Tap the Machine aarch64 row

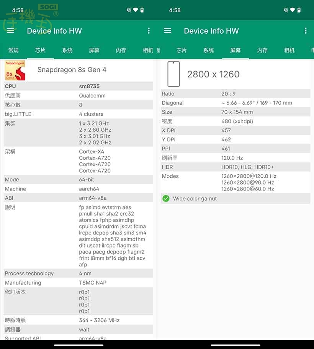pyautogui.click(x=78, y=189)
